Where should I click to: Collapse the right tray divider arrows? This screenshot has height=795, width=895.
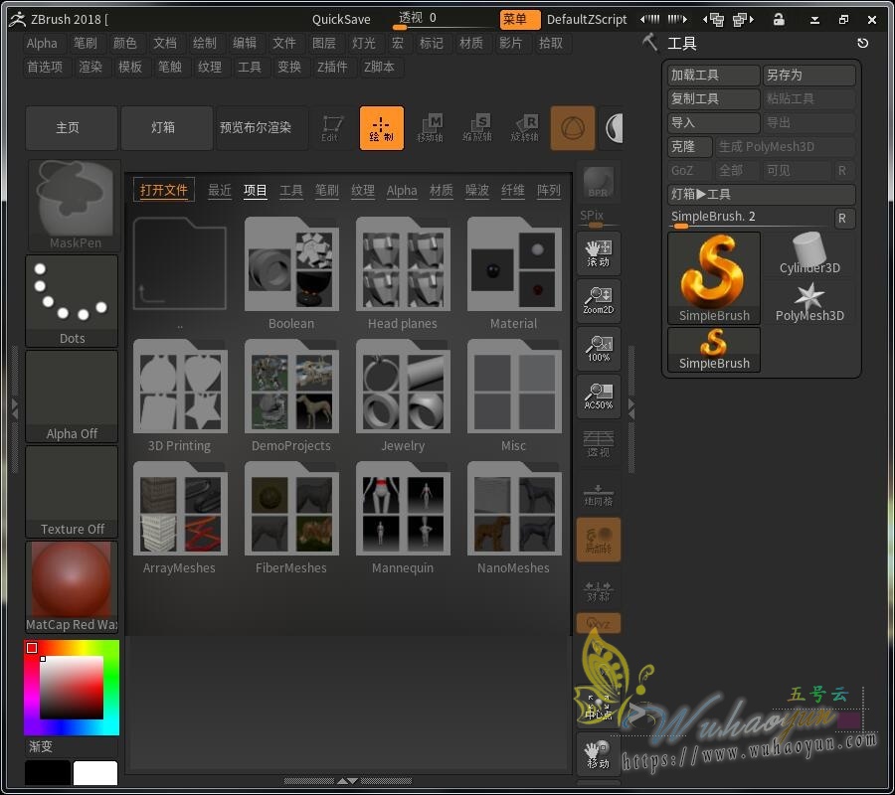coord(631,408)
